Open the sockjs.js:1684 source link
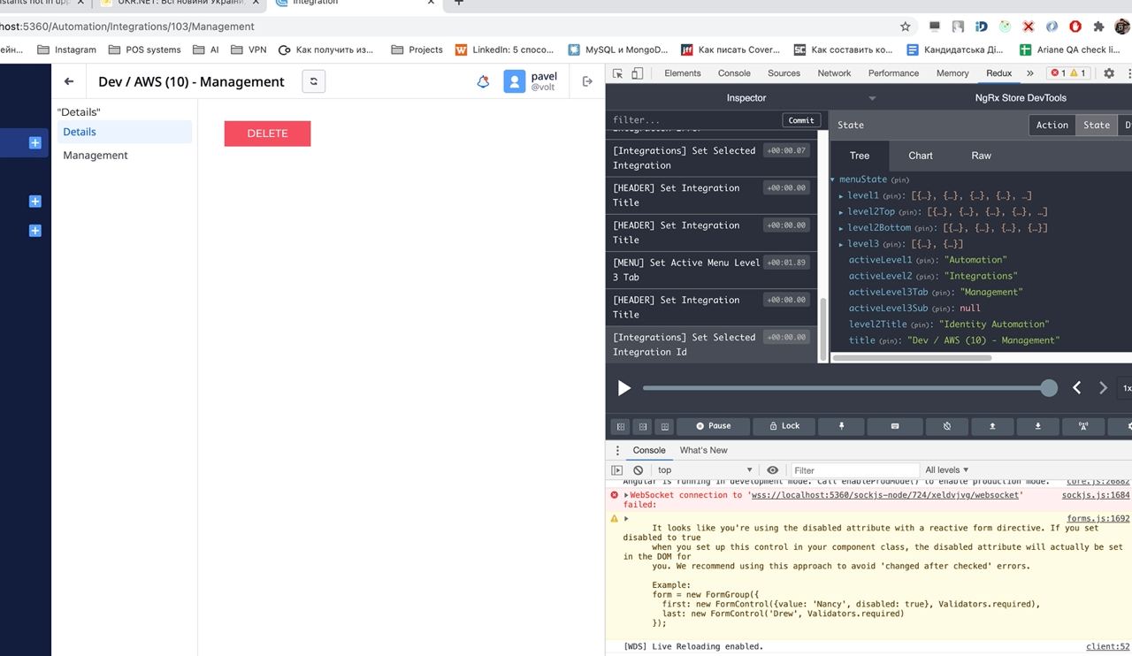This screenshot has height=656, width=1132. [1096, 495]
